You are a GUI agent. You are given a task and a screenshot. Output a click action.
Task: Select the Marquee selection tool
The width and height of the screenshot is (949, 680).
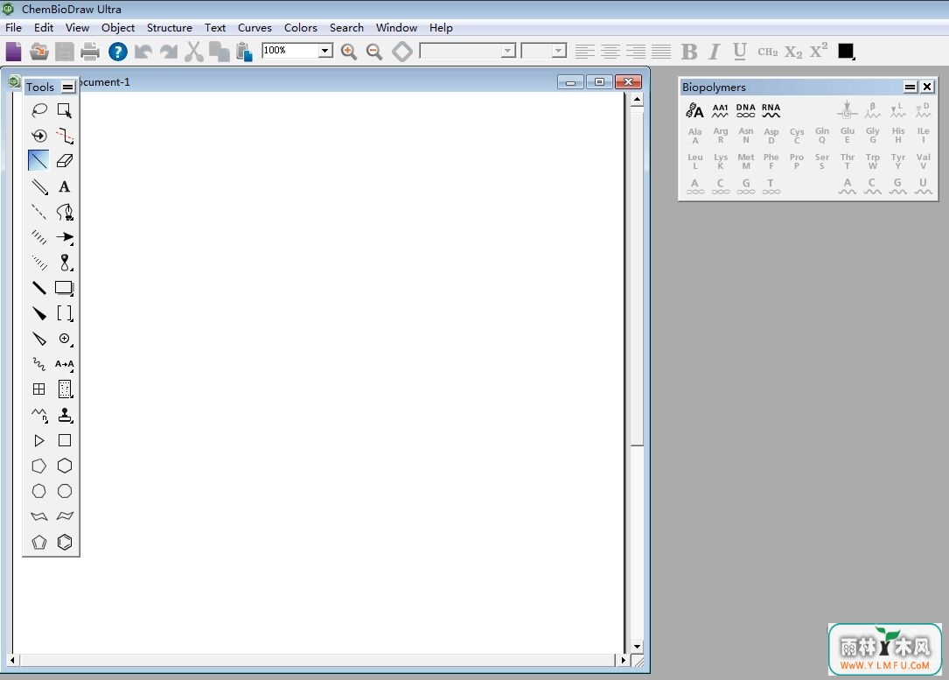coord(65,109)
